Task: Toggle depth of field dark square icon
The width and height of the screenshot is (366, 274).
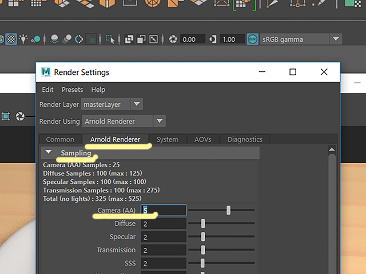Action: click(x=91, y=39)
